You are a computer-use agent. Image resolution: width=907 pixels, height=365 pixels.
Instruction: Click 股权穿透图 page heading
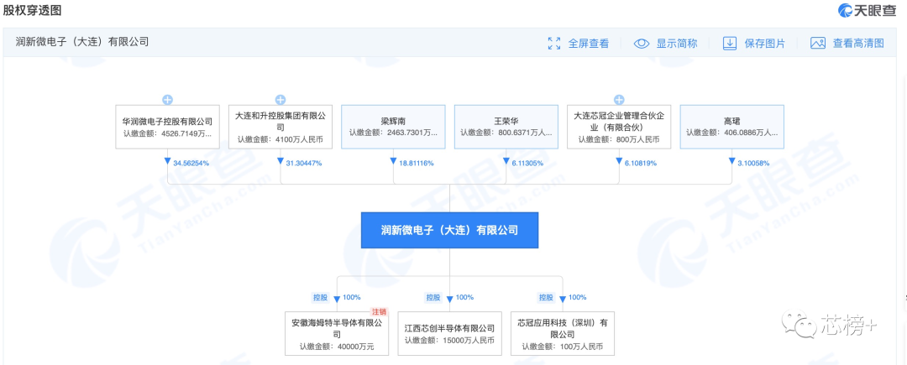pos(33,10)
